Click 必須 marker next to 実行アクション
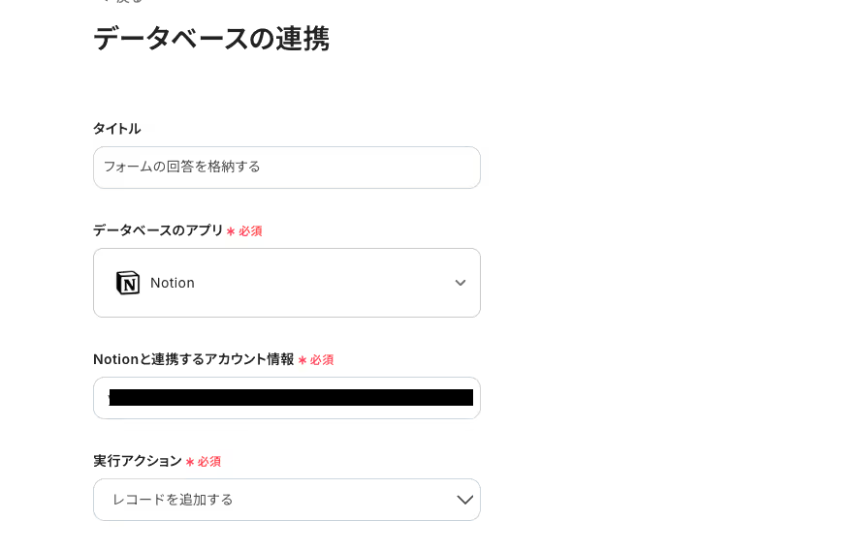Image resolution: width=859 pixels, height=550 pixels. coord(209,462)
